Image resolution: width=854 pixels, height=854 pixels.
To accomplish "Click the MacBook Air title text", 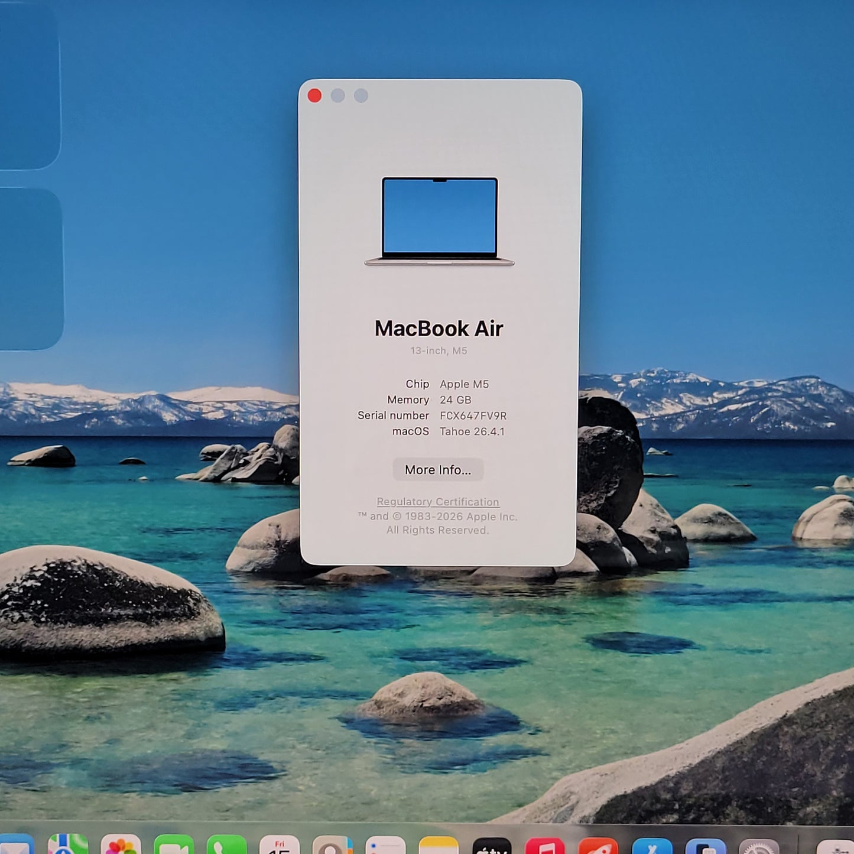I will pos(439,329).
